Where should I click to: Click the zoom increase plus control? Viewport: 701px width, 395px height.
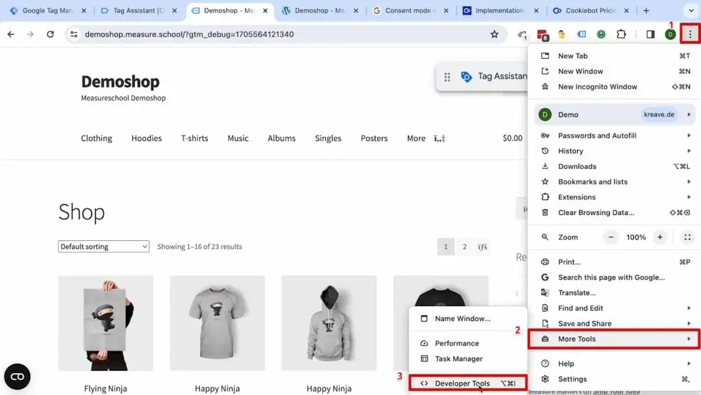tap(659, 237)
